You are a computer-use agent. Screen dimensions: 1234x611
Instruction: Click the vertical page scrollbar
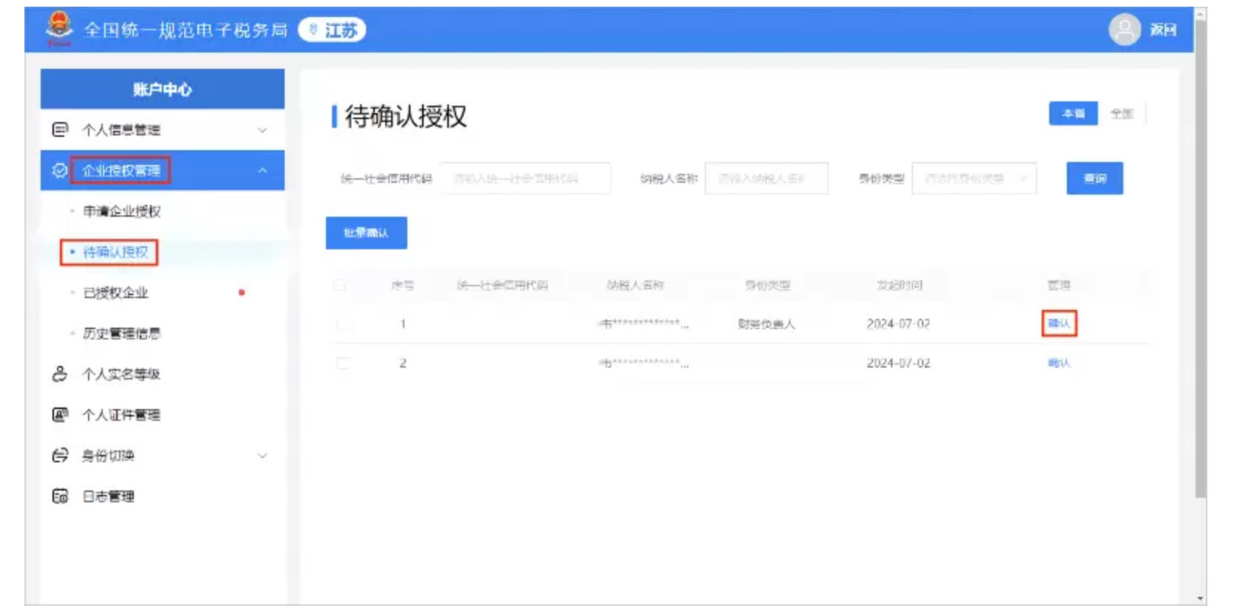[x=1201, y=259]
